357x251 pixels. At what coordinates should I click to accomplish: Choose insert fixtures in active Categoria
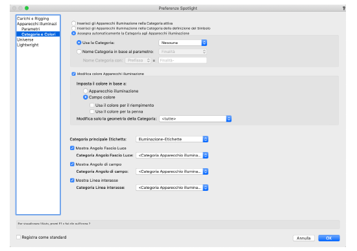(x=73, y=23)
